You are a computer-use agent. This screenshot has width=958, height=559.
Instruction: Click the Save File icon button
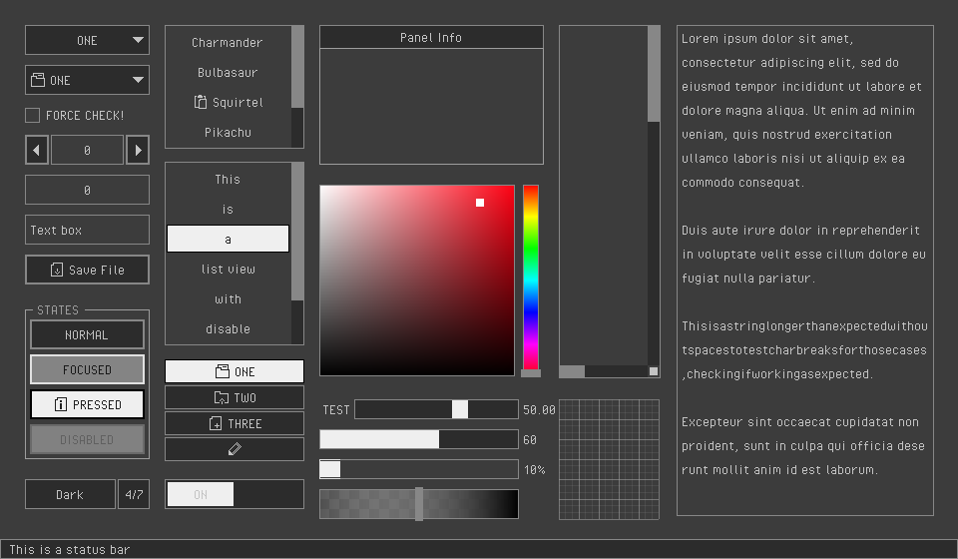pos(87,270)
